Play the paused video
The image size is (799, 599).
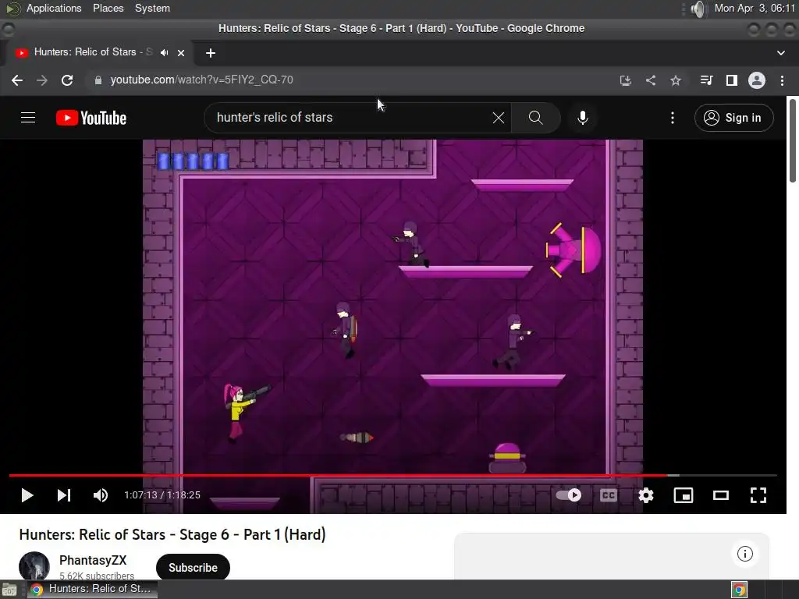(27, 495)
